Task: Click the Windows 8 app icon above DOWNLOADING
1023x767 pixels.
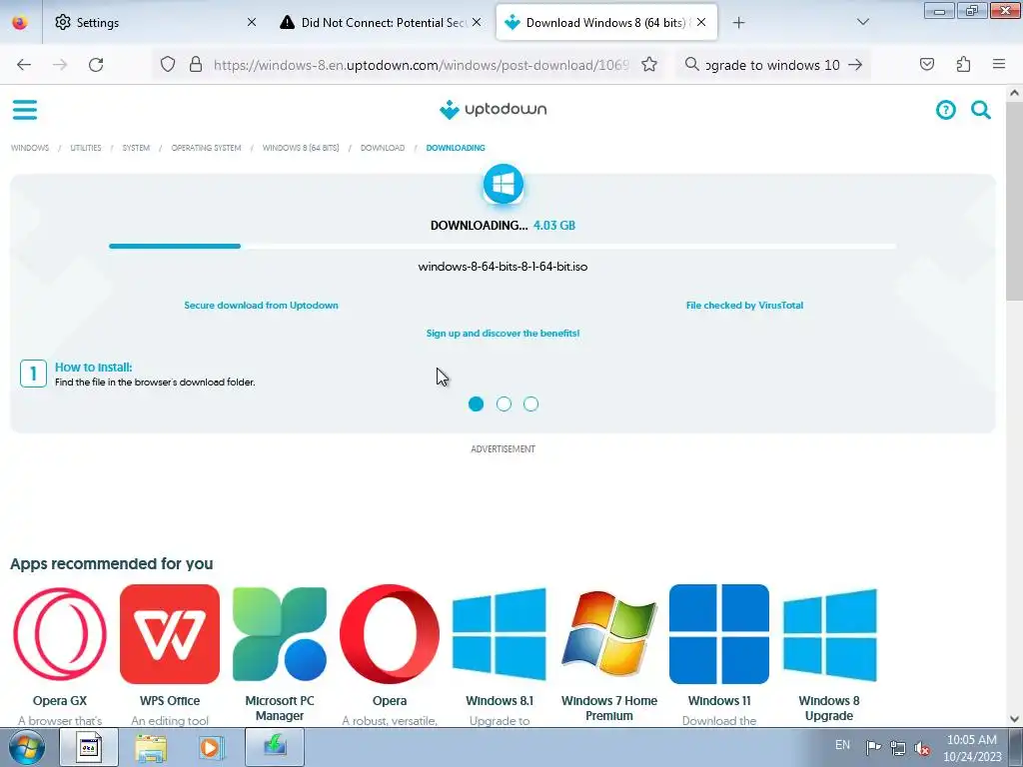Action: [x=504, y=184]
